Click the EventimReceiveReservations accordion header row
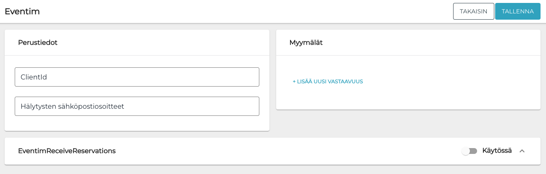The height and width of the screenshot is (174, 546). coord(273,151)
